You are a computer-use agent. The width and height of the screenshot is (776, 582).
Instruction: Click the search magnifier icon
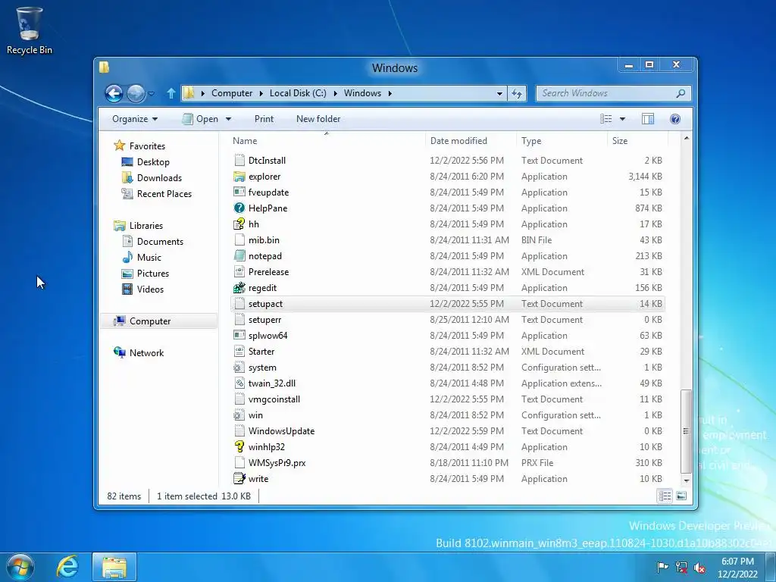coord(681,93)
